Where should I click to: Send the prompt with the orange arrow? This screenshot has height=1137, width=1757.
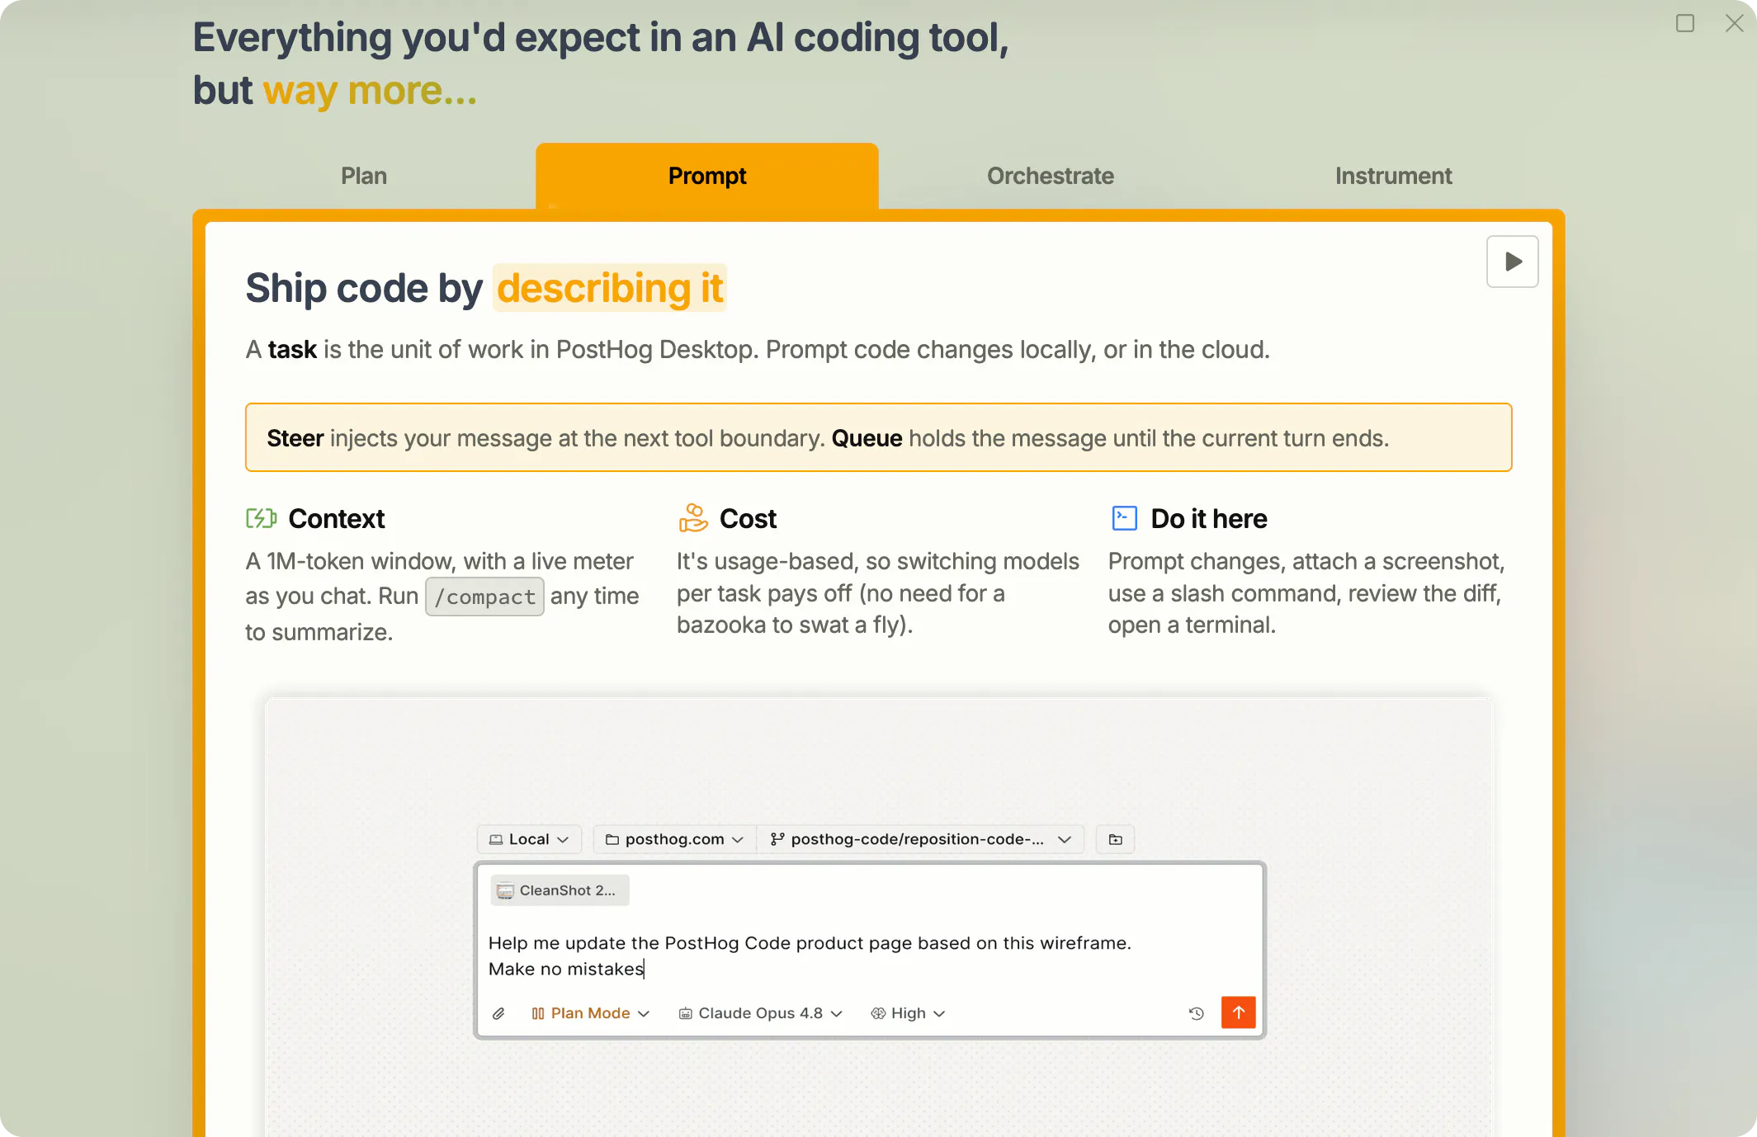tap(1238, 1012)
